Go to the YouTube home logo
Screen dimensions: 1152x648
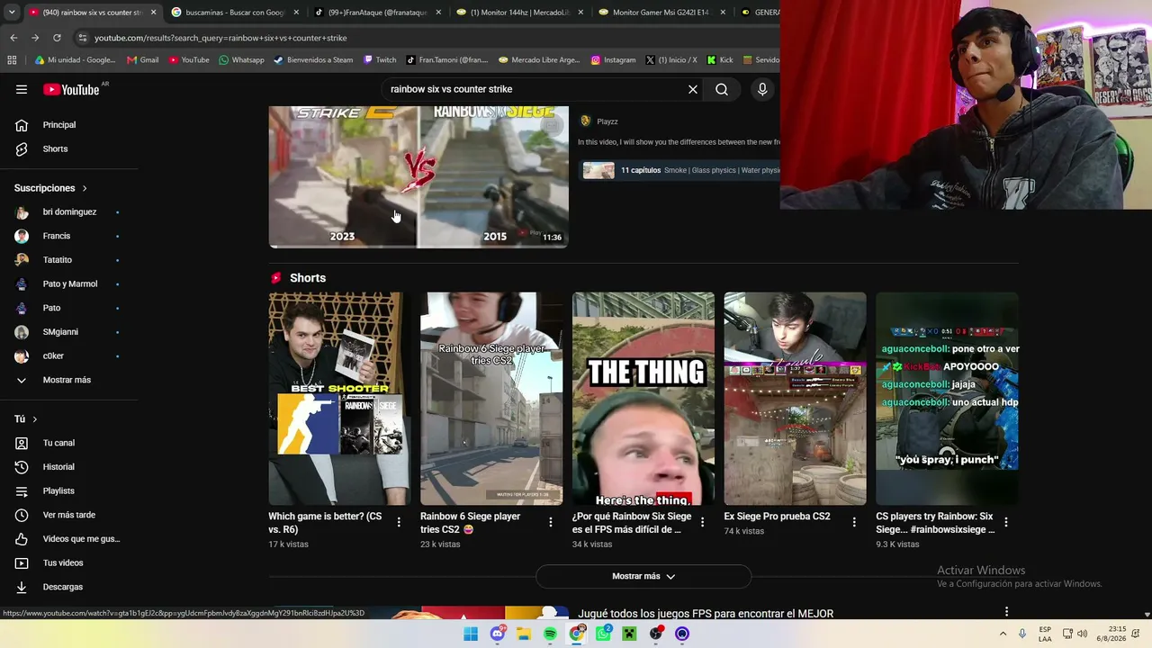click(71, 89)
